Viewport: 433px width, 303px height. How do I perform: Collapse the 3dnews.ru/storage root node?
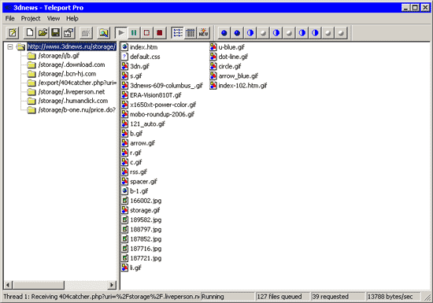[10, 46]
